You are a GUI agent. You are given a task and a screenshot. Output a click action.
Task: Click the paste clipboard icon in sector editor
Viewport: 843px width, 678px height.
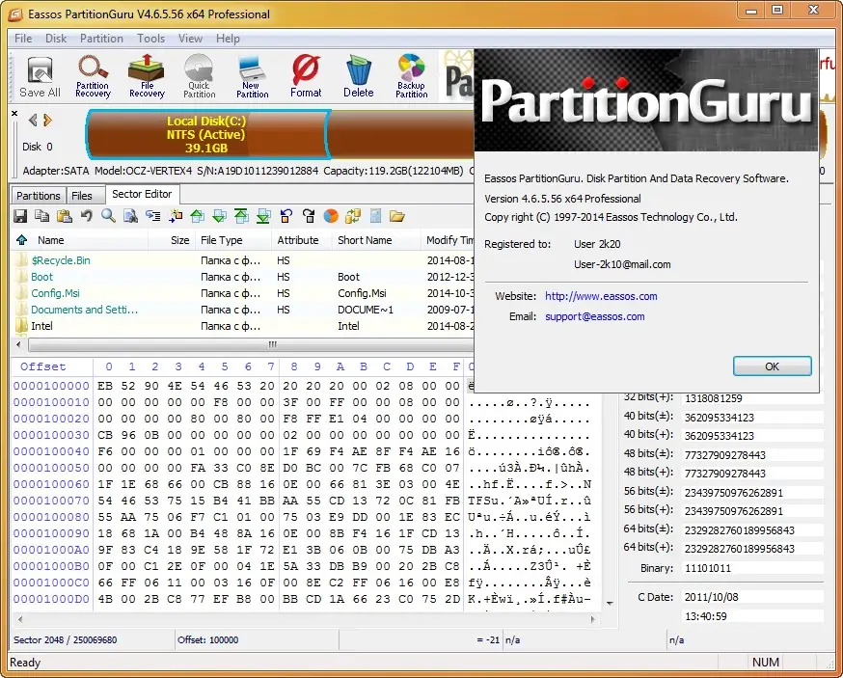coord(65,216)
